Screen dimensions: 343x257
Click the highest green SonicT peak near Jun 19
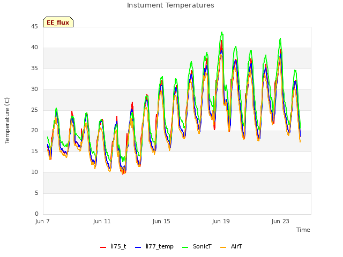coord(222,32)
